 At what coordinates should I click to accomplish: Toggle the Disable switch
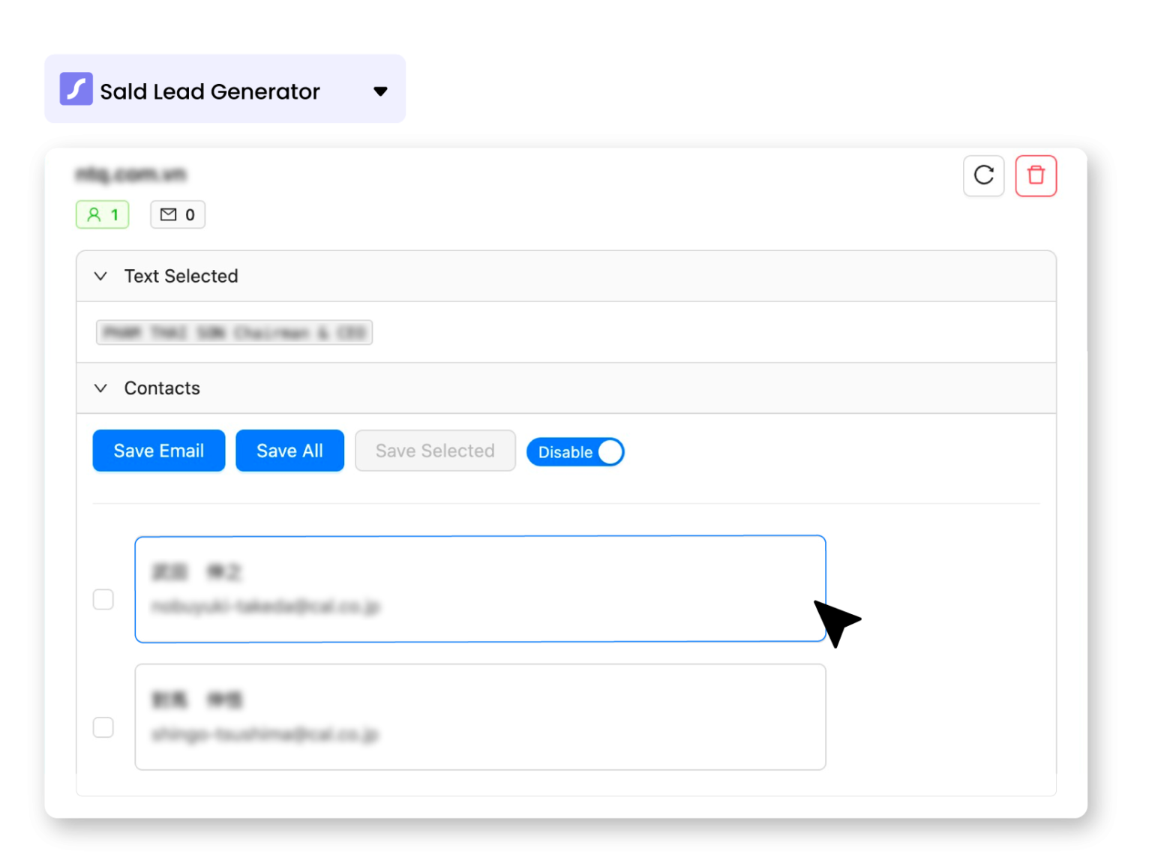[x=575, y=452]
